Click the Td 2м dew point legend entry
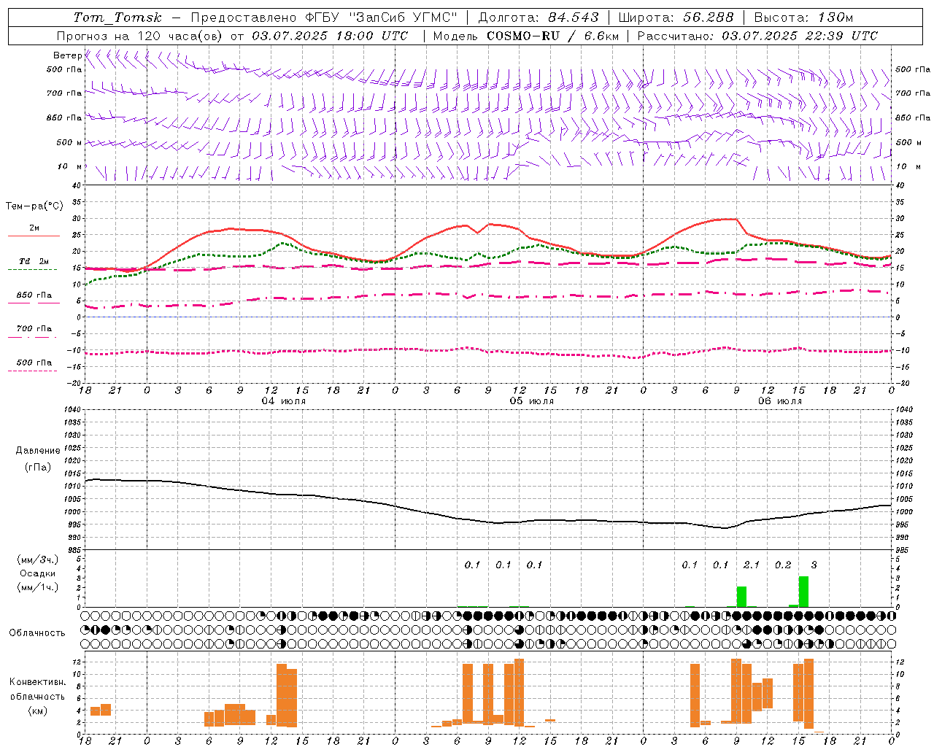Image resolution: width=934 pixels, height=747 pixels. [34, 261]
